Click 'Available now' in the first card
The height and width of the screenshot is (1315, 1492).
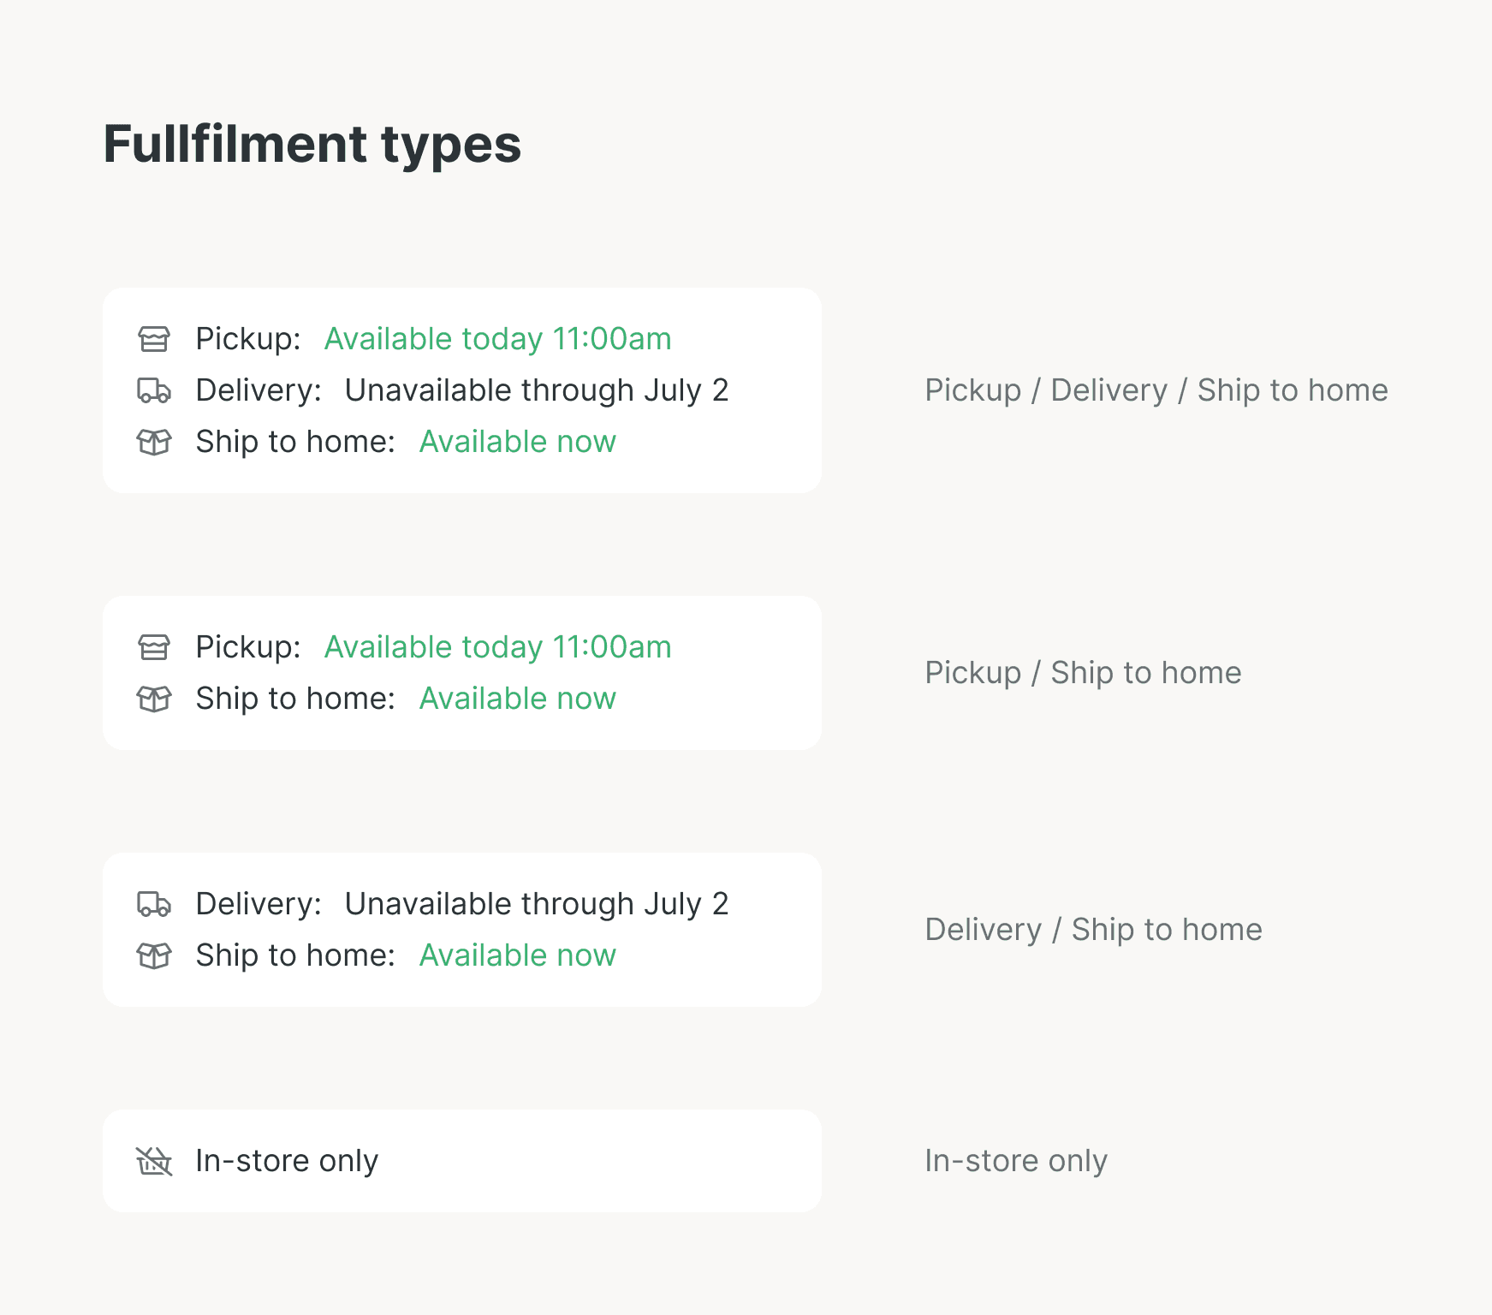point(518,442)
